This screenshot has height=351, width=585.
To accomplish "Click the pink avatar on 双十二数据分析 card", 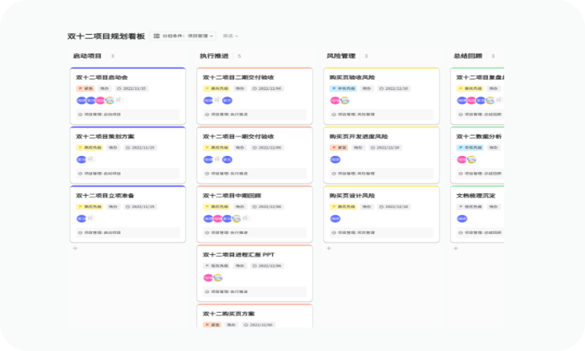I will (x=462, y=159).
